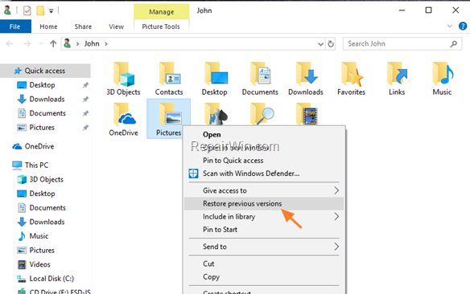
Task: Unpin Desktop from Quick access pin icon
Action: coord(86,85)
